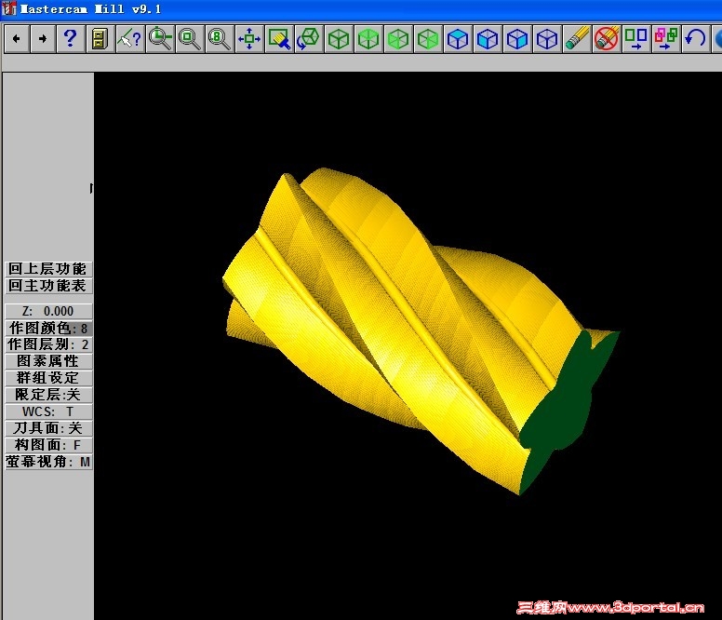Select the Analyze tool with cursor and question mark

tap(130, 39)
